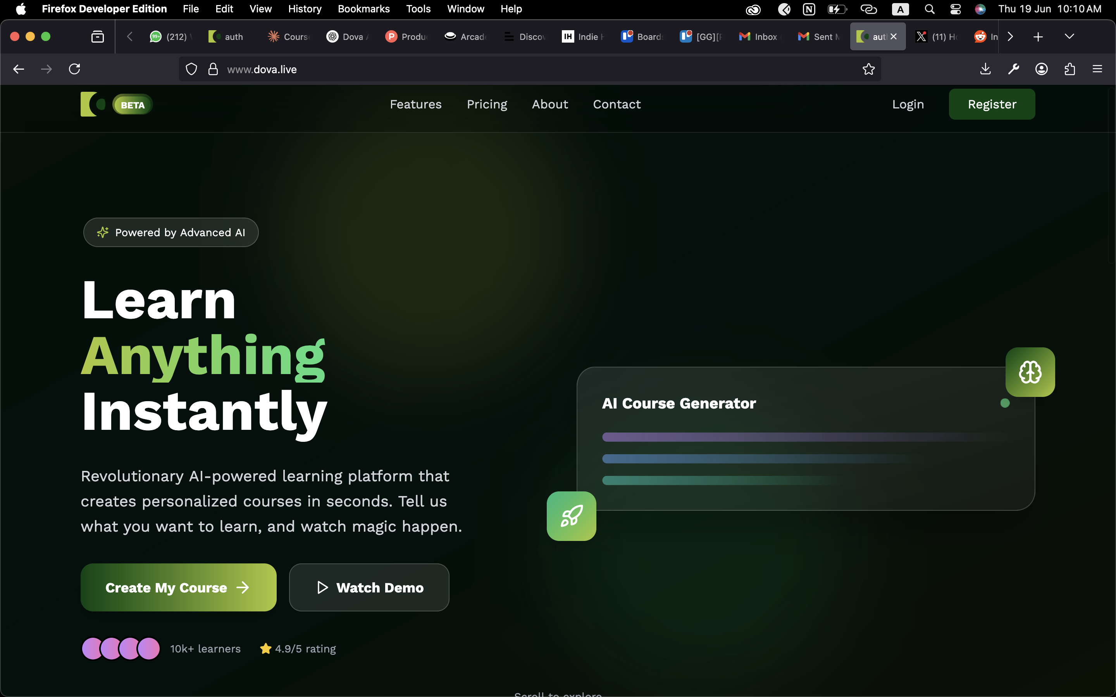Click the Dova logo in the navbar
The image size is (1116, 697).
[93, 104]
